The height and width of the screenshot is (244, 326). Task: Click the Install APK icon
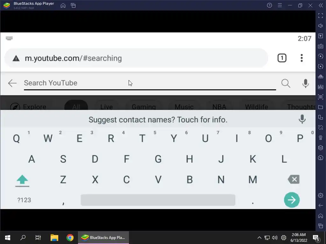point(321,87)
